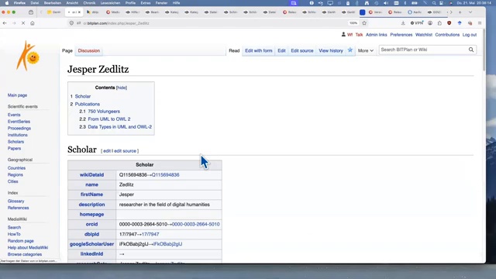Viewport: 496px width, 279px height.
Task: Click the browser back arrow
Action: tap(5, 23)
